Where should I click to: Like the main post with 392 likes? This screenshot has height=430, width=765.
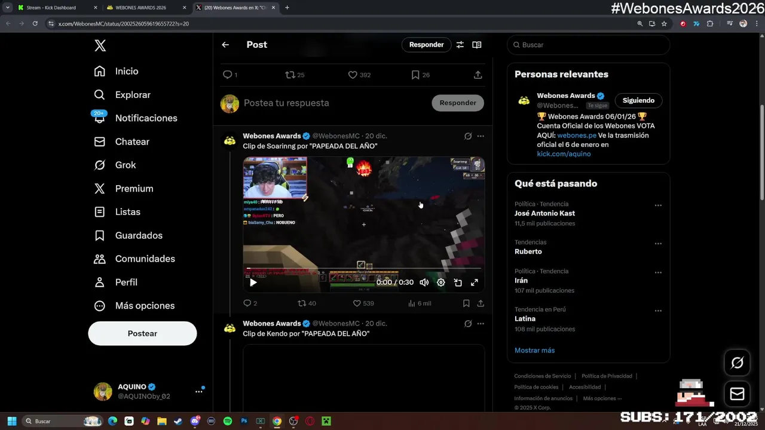(353, 75)
